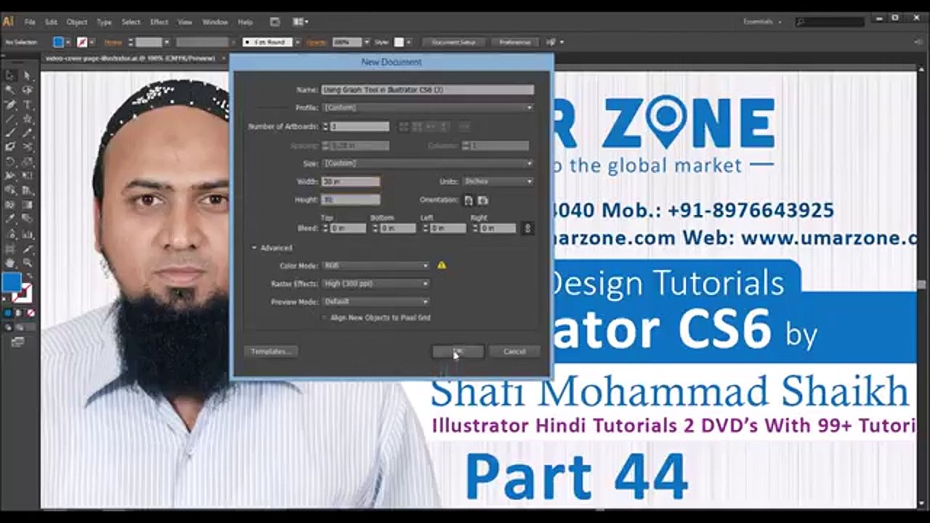
Task: Select the Pen tool
Action: click(x=11, y=105)
